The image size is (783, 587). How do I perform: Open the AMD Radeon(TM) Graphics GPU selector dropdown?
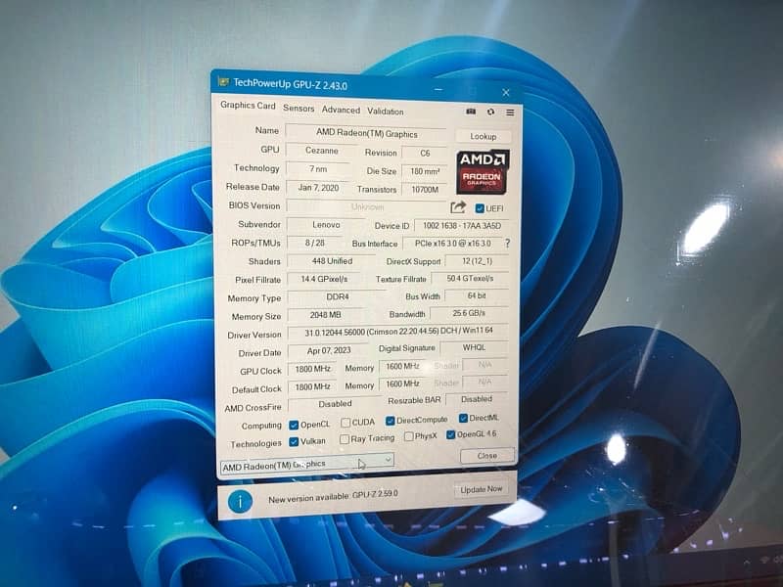tap(307, 464)
